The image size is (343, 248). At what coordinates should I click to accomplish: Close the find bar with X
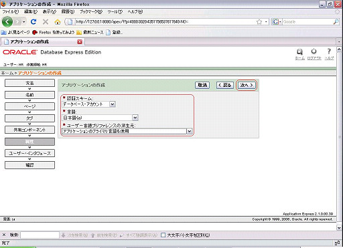[4, 235]
